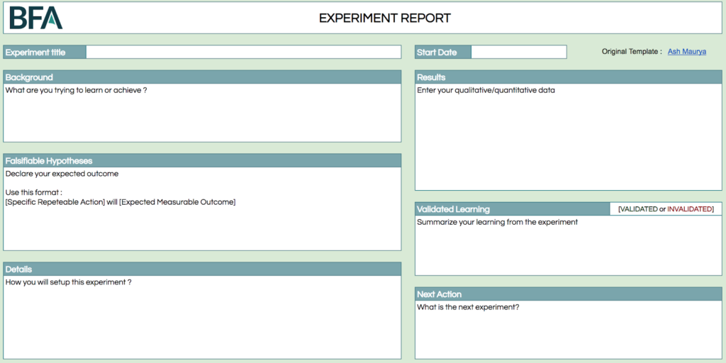Select the VALIDATED or INVALIDATED status cell
Screen dimensions: 726x363
(x=666, y=209)
